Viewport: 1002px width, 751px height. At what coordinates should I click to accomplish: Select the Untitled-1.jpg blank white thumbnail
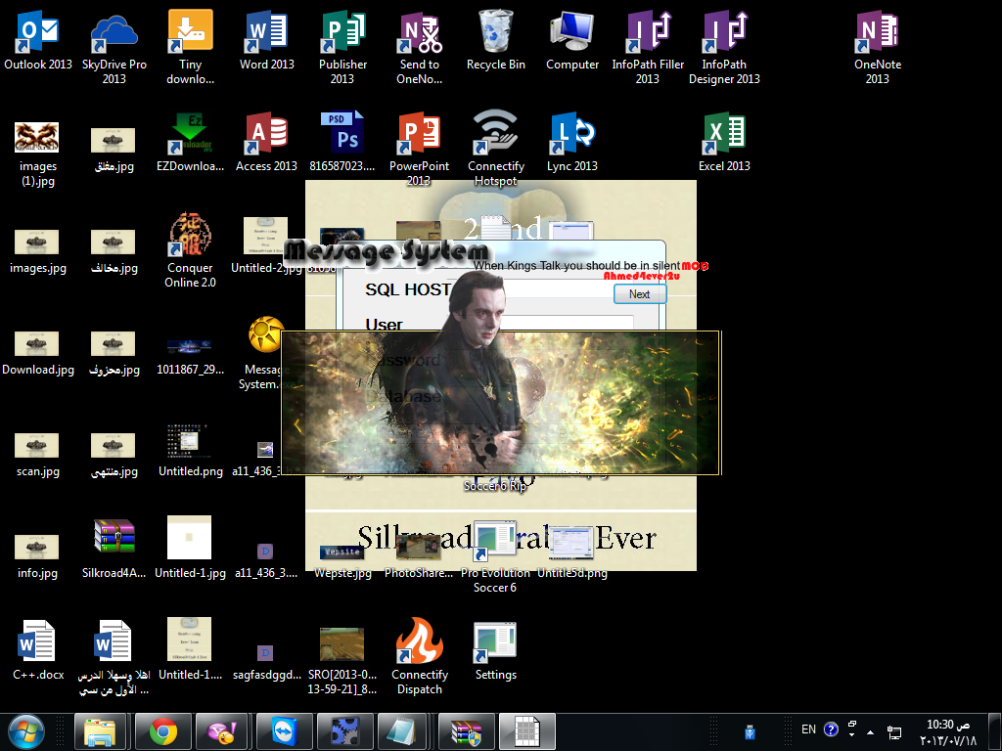tap(189, 537)
